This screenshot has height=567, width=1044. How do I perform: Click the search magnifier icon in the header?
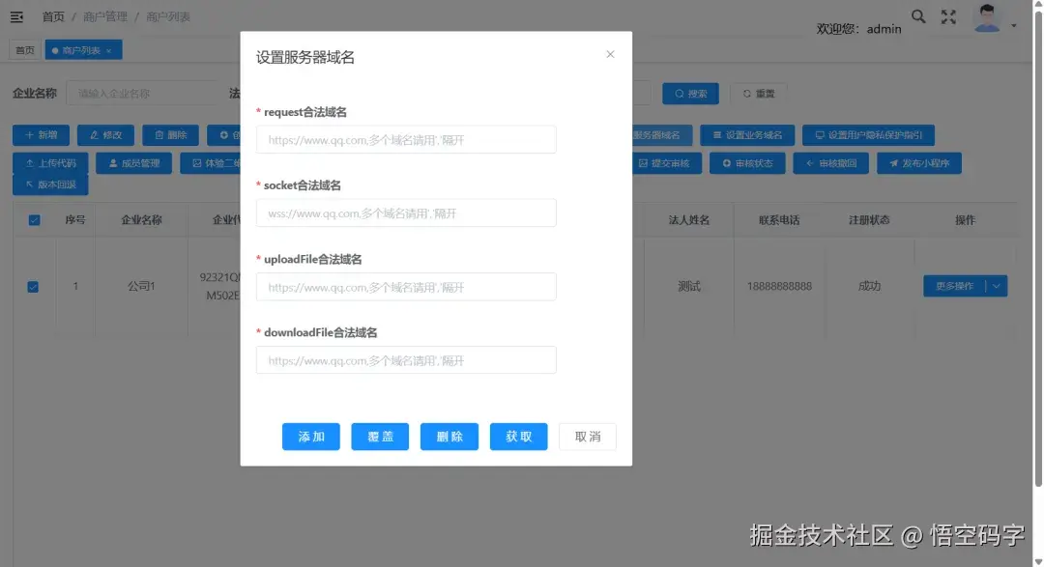click(x=917, y=16)
